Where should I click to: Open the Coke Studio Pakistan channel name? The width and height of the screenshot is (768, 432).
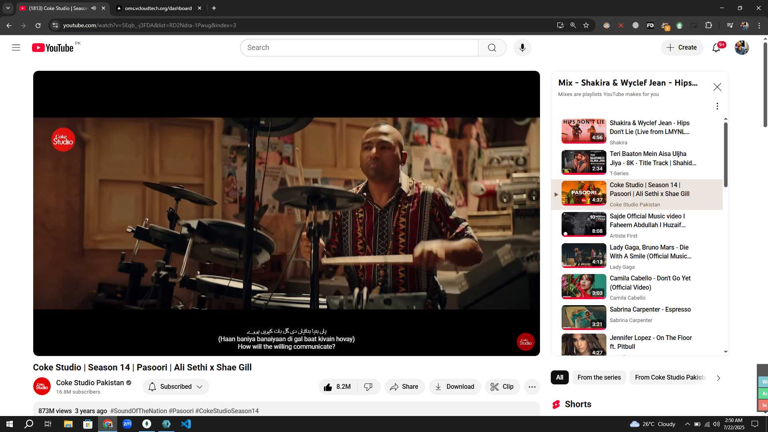point(90,383)
